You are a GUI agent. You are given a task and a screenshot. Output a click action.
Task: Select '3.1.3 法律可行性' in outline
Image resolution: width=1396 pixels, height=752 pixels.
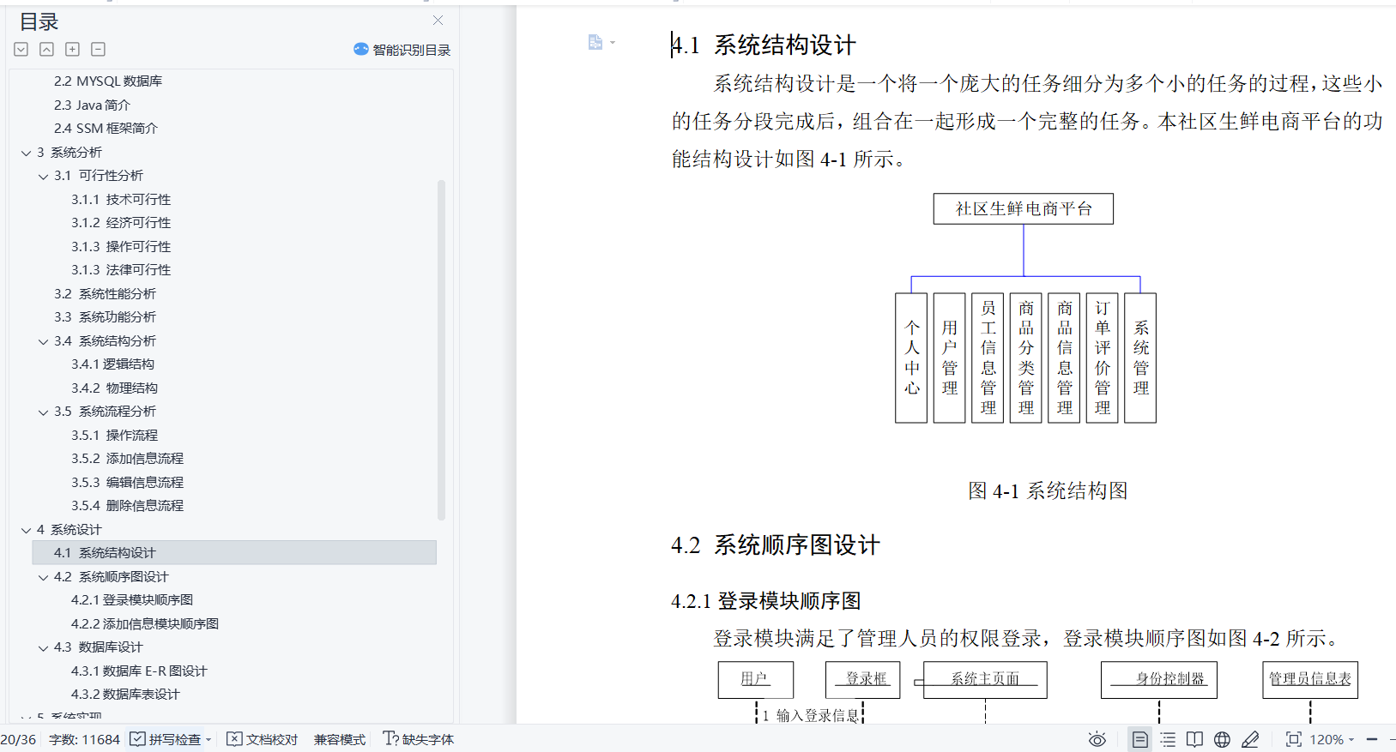click(x=121, y=269)
